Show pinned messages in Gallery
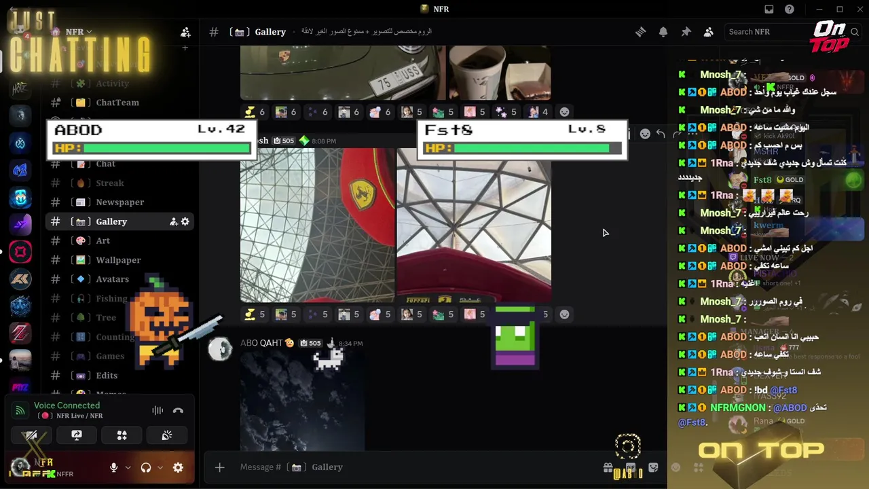This screenshot has height=489, width=869. pyautogui.click(x=686, y=32)
